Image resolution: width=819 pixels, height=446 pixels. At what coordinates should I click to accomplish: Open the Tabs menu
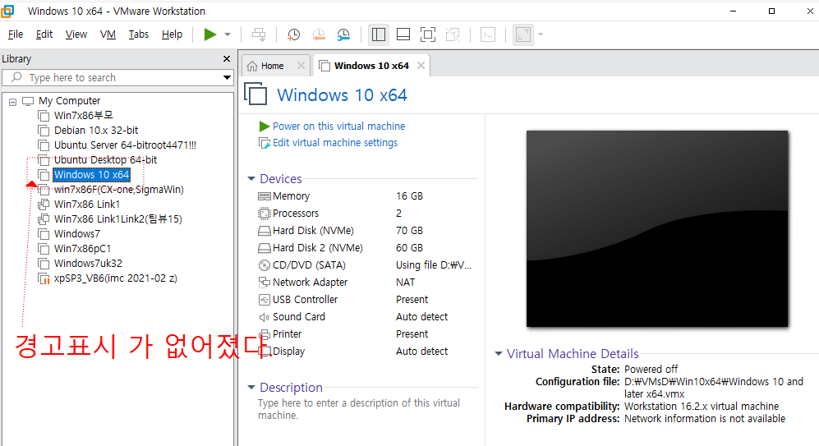click(x=138, y=34)
